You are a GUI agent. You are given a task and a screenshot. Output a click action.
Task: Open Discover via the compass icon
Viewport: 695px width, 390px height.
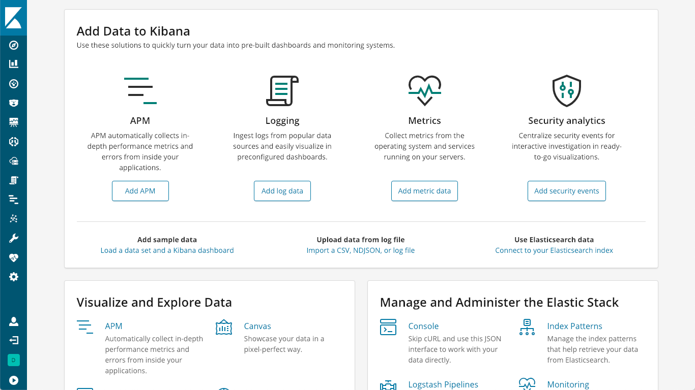14,45
